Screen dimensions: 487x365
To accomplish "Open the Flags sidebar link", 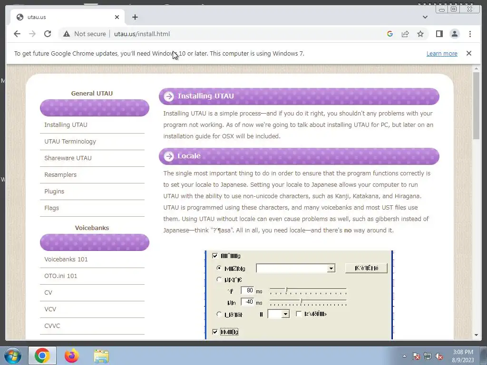I will point(51,208).
